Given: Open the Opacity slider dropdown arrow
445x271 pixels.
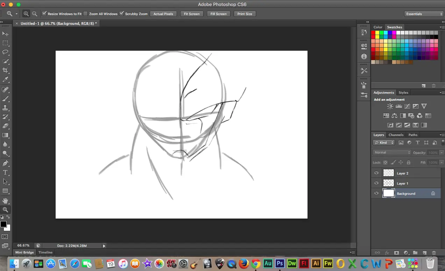Looking at the screenshot, I should click(442, 153).
